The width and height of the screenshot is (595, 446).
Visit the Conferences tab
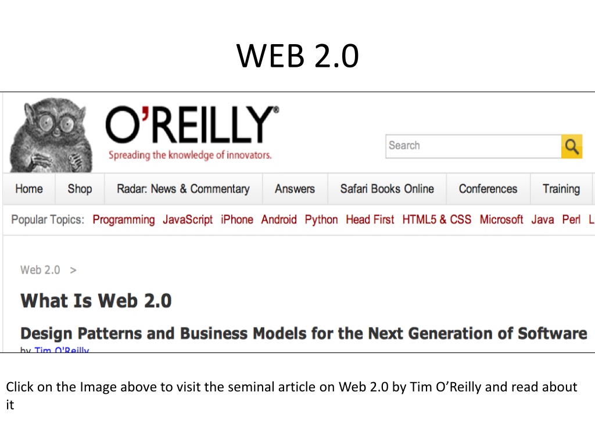(x=488, y=189)
